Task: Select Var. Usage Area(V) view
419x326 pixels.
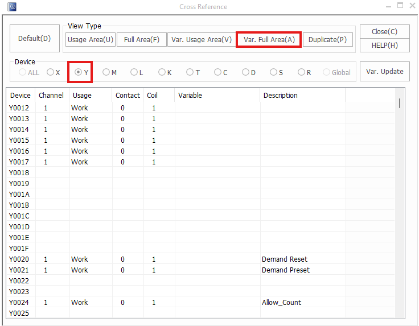Action: [x=202, y=40]
